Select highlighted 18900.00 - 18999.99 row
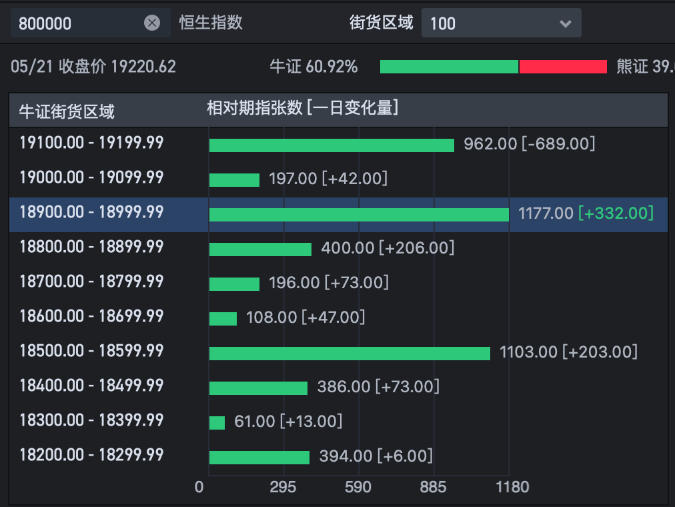 click(x=91, y=212)
